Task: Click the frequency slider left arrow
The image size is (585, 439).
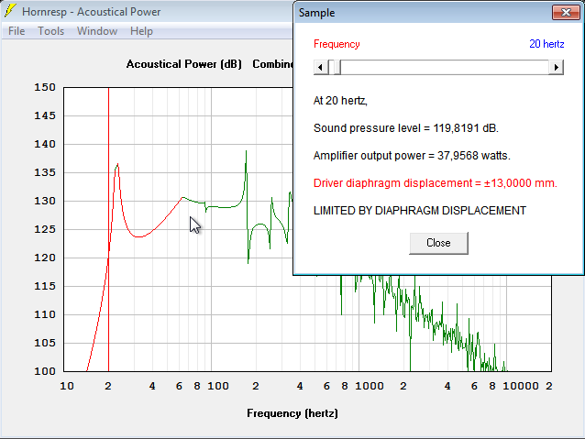Action: tap(321, 68)
